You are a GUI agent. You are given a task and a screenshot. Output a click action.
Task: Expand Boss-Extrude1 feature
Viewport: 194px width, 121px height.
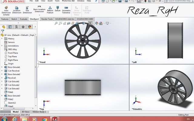pos(2,67)
